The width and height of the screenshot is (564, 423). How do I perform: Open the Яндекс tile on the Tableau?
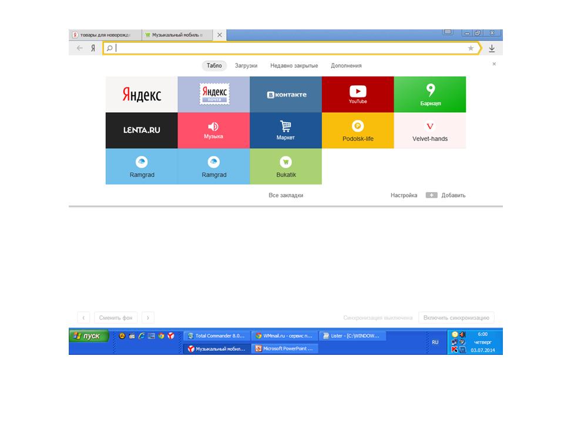click(x=142, y=94)
